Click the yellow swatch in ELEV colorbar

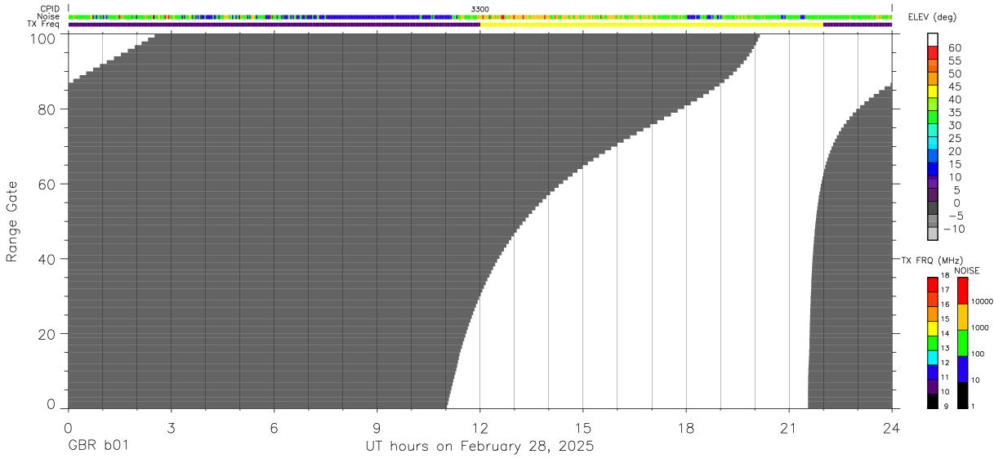coord(933,91)
